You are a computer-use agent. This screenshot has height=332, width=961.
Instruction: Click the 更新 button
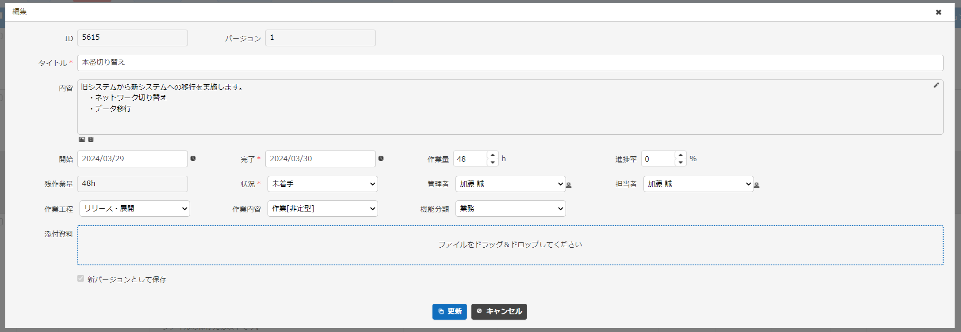449,312
